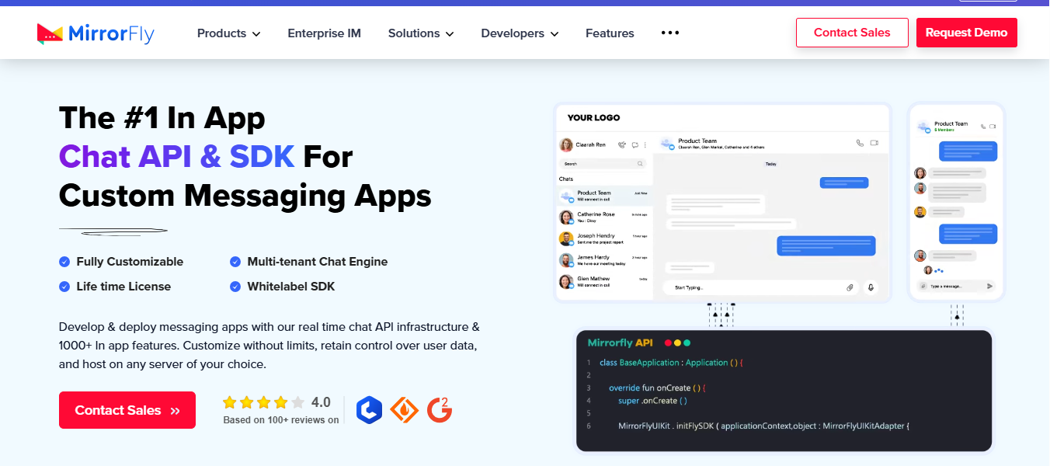Click the Request Demo button

(x=966, y=33)
